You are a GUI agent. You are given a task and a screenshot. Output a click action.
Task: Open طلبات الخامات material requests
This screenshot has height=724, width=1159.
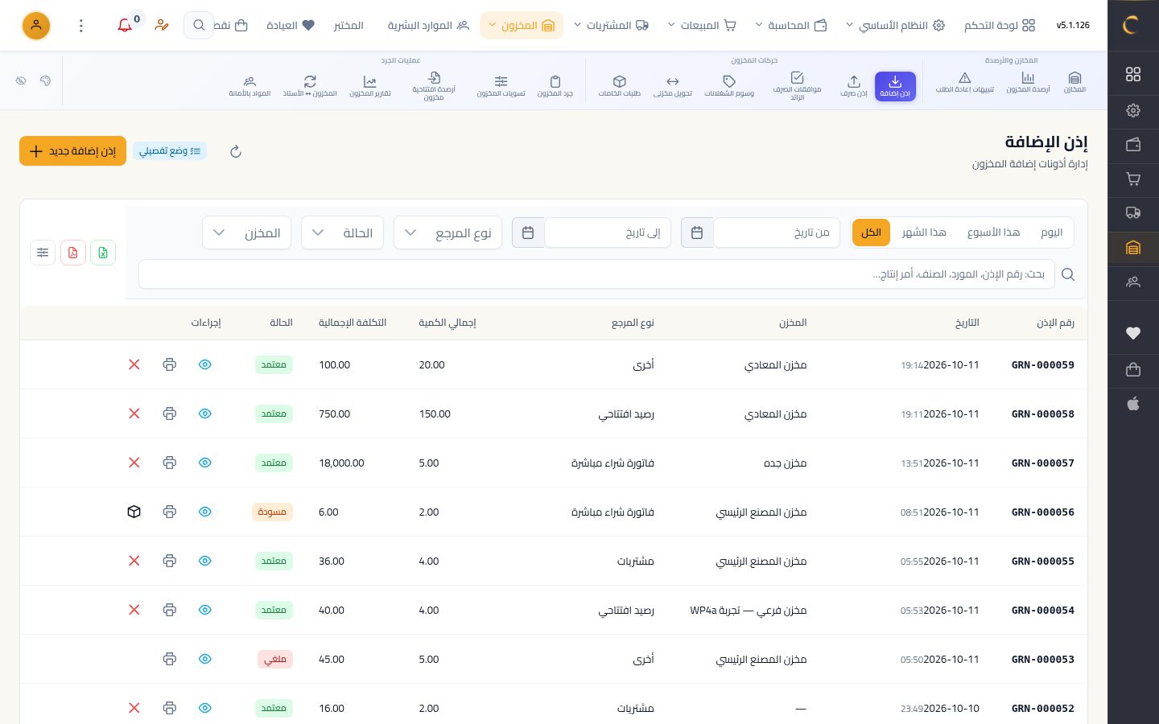point(619,86)
